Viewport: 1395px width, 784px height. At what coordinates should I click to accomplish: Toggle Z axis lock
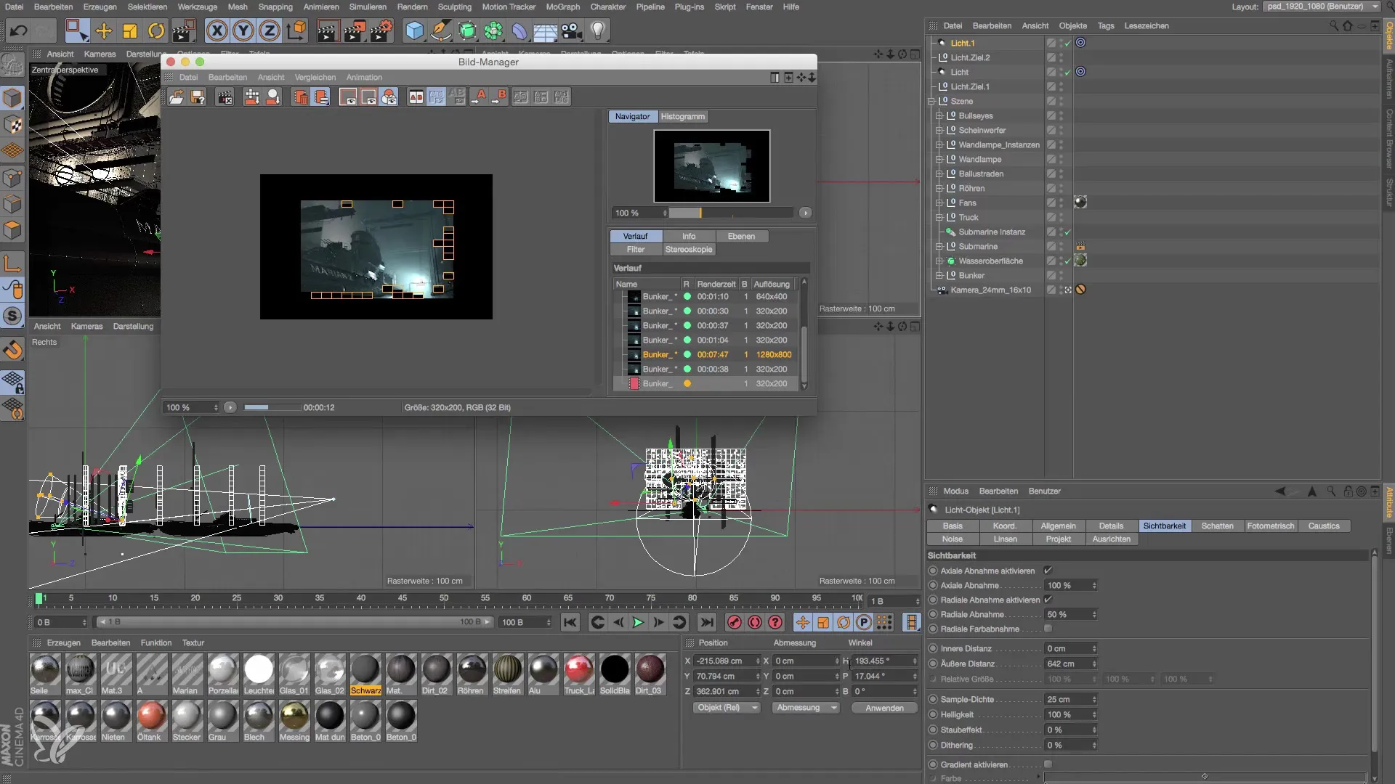(270, 30)
